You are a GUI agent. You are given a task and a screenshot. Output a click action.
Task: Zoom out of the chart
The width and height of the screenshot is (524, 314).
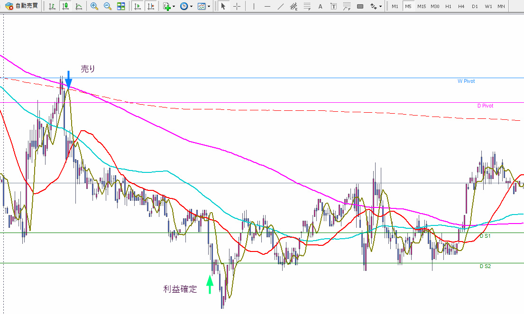click(108, 6)
